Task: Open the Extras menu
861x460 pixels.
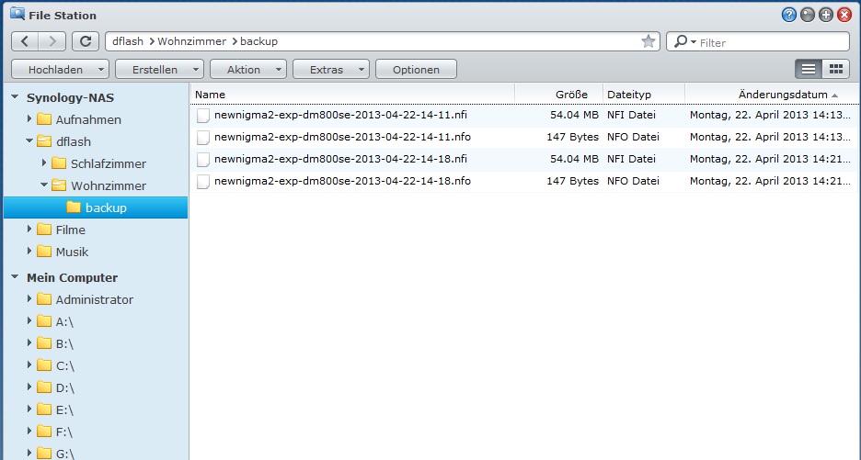Action: (331, 69)
